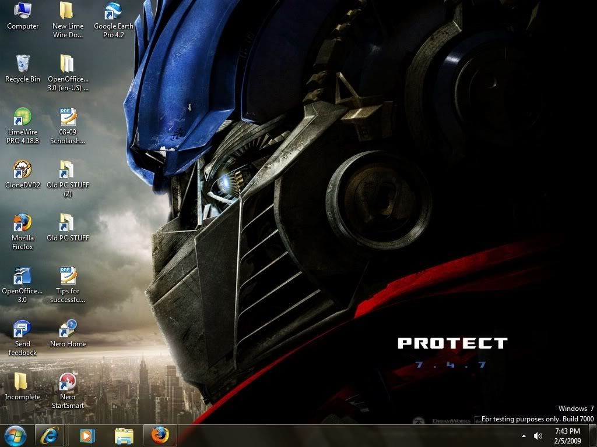Select the Recycle Bin icon
Image resolution: width=597 pixels, height=447 pixels.
click(x=23, y=64)
